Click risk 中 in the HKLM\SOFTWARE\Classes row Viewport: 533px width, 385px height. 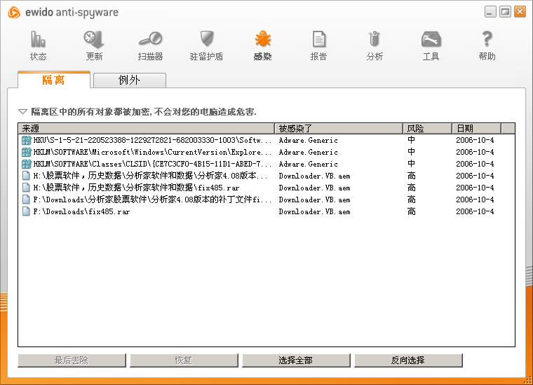411,164
